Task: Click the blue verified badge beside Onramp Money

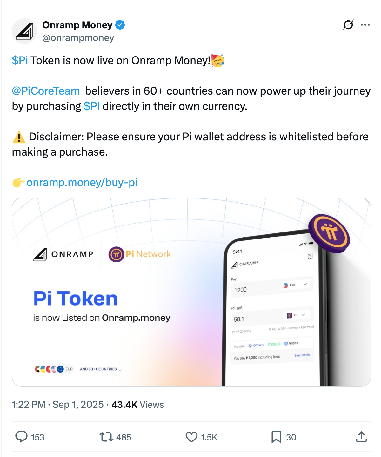Action: pyautogui.click(x=120, y=25)
